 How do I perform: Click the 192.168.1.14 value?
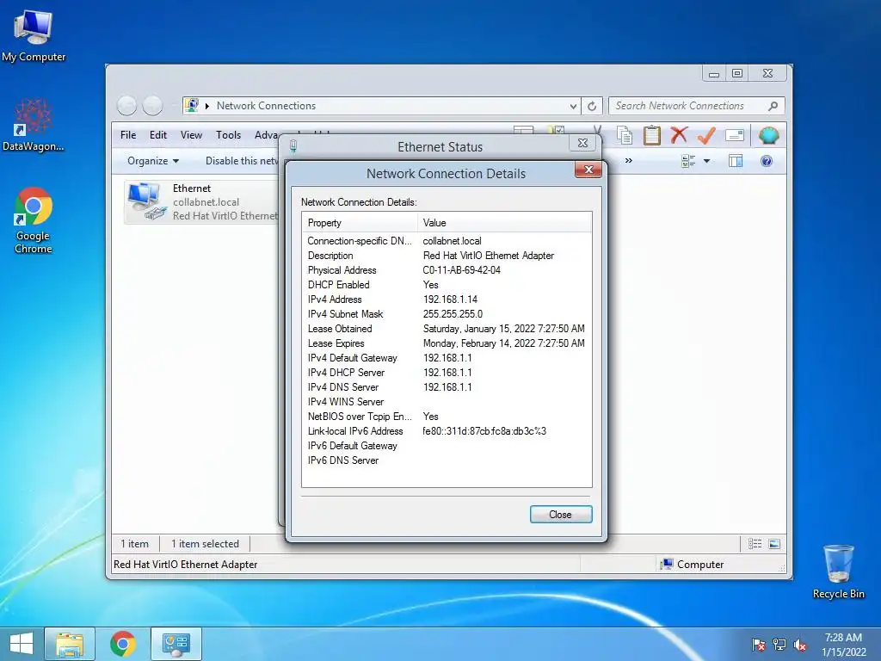pos(450,300)
